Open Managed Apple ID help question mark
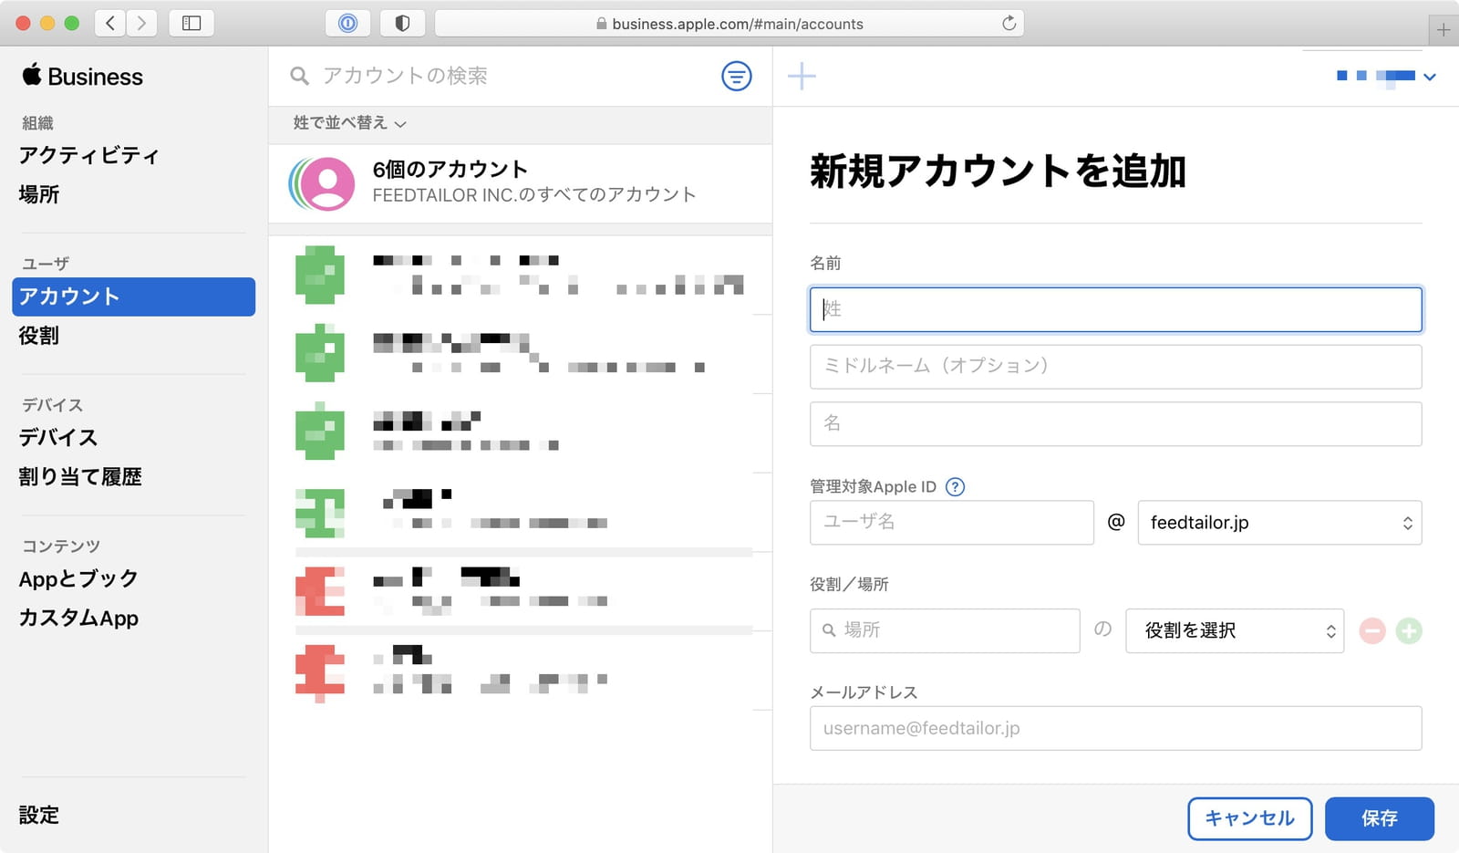The width and height of the screenshot is (1459, 853). pyautogui.click(x=955, y=486)
